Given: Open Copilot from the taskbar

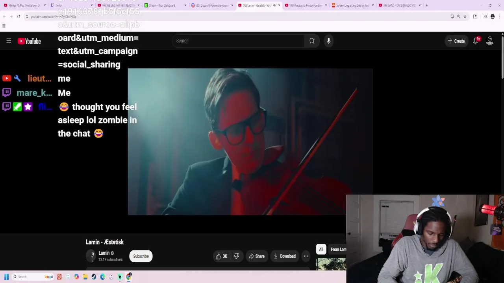Looking at the screenshot, I should [x=76, y=277].
